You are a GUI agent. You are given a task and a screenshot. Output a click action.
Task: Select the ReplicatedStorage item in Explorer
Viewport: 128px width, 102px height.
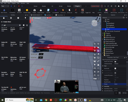coord(111,43)
